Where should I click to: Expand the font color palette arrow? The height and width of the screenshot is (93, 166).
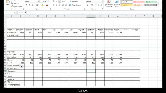[49, 5]
